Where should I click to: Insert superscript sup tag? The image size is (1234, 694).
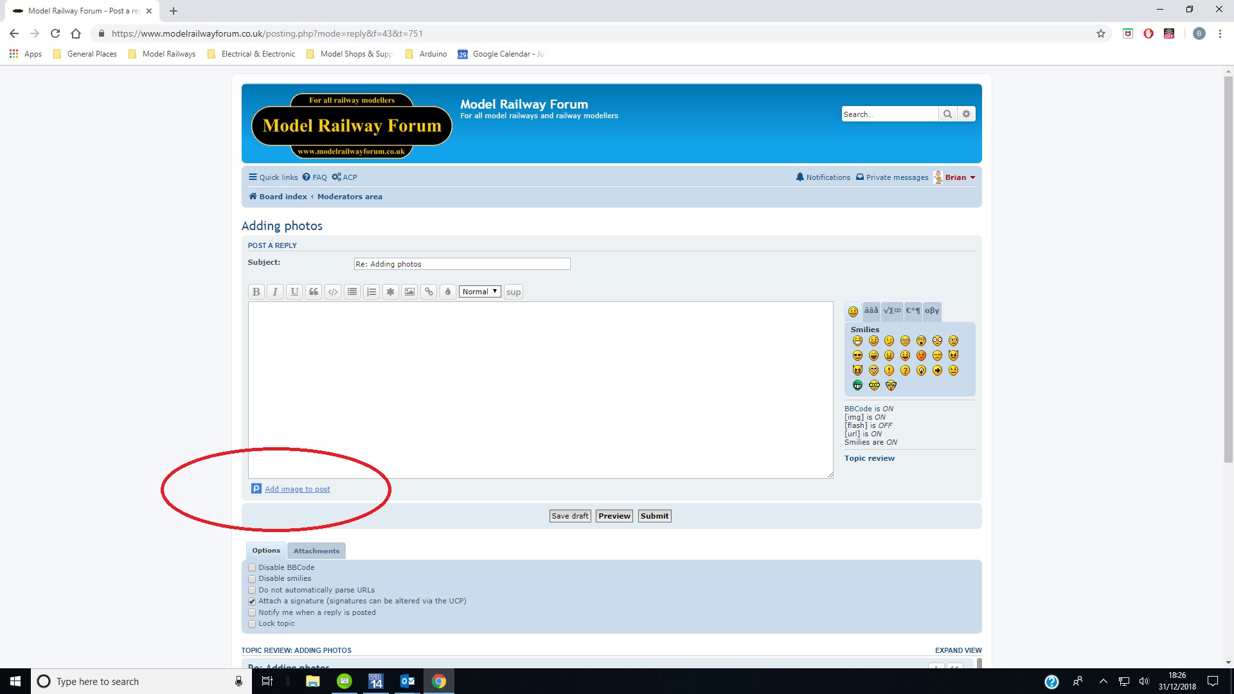[514, 292]
